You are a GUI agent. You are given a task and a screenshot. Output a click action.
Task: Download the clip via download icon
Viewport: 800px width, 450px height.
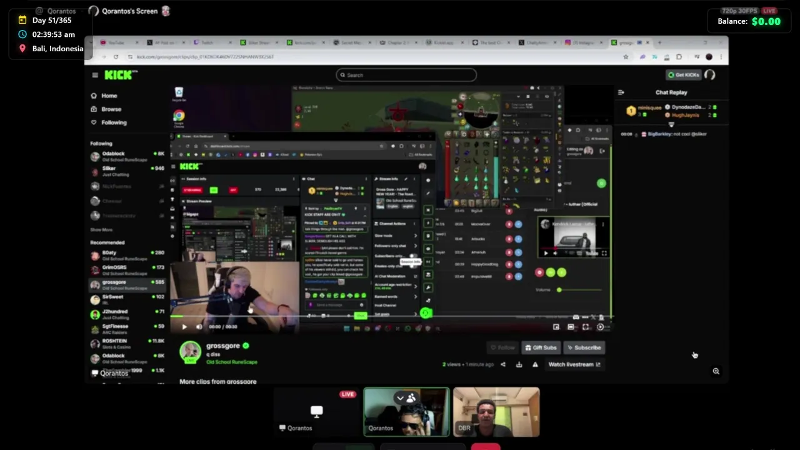click(x=519, y=364)
